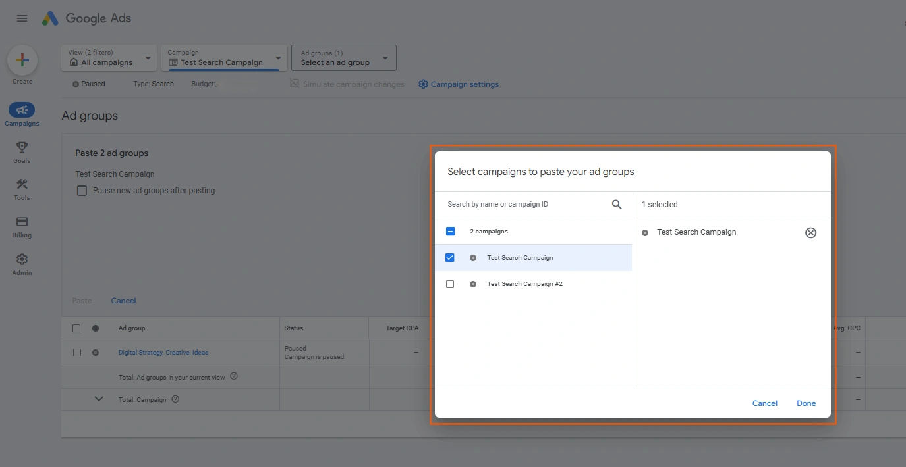Image resolution: width=906 pixels, height=467 pixels.
Task: Sort by the Ad group column header
Action: (x=132, y=328)
